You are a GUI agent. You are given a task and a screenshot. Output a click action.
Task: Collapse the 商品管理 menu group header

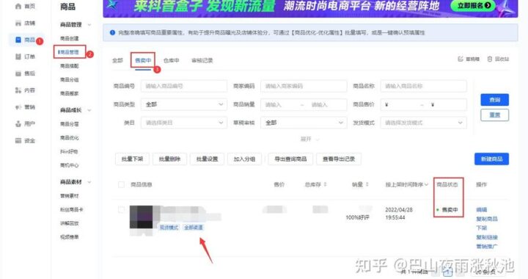coord(76,25)
